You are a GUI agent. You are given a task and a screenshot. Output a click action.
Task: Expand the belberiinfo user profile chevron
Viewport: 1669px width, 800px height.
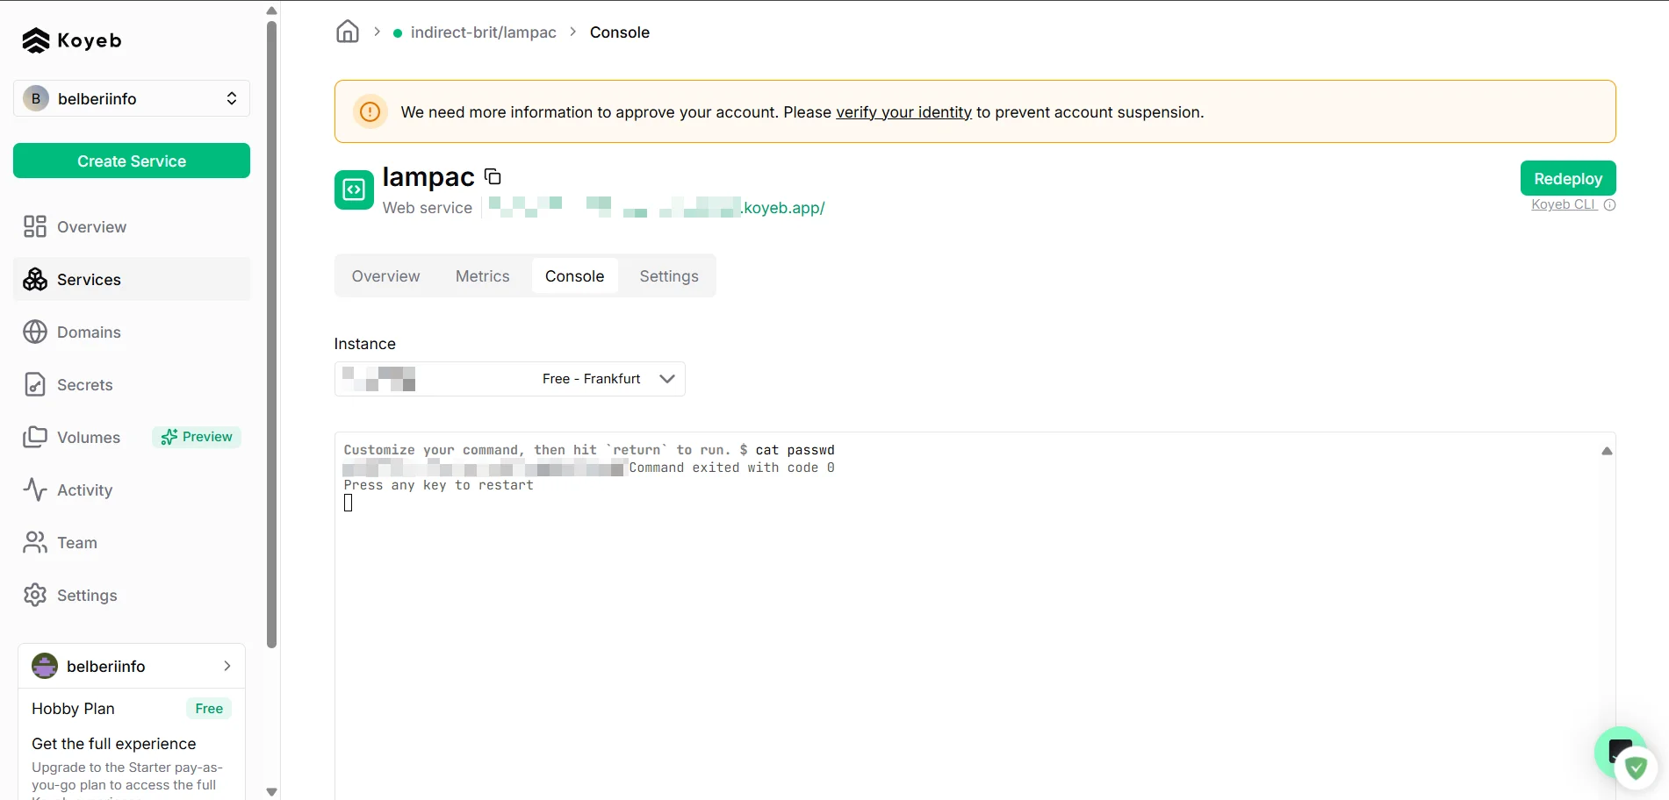click(227, 667)
